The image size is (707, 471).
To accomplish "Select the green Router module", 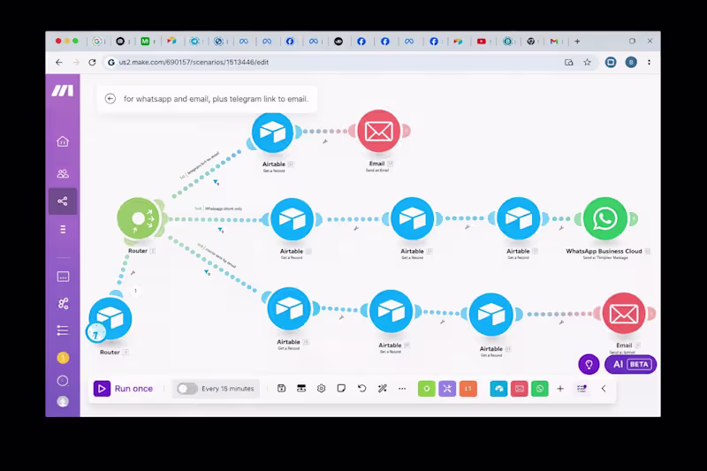I will pyautogui.click(x=139, y=218).
